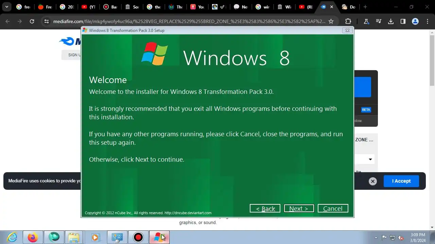Switch to the 'the' Google tab

coord(154,7)
